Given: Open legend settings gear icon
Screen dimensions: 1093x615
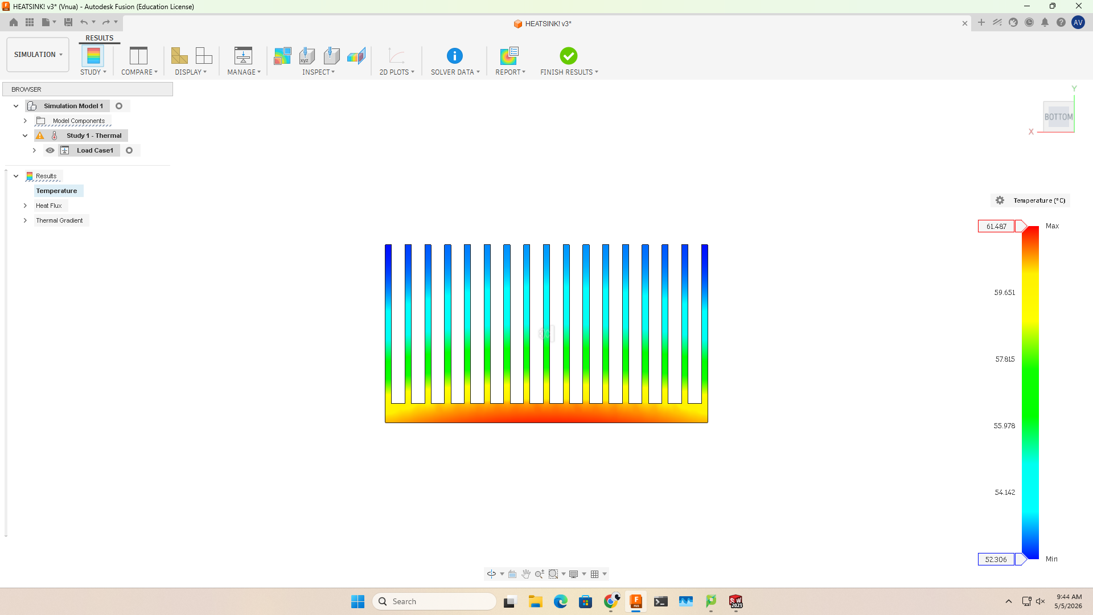Looking at the screenshot, I should pyautogui.click(x=1000, y=200).
